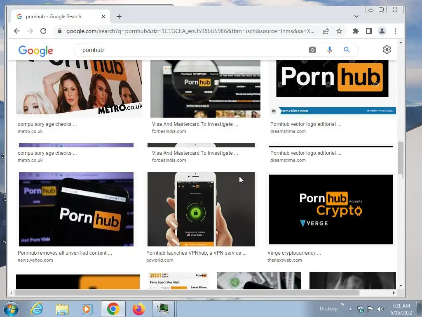Open the Action Center flag icon
422x317 pixels.
click(370, 309)
